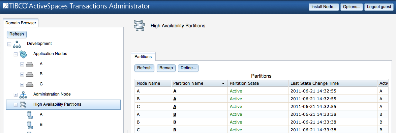Screen dimensions: 396x133
Task: Open the Domain Browser tab
Action: [21, 23]
